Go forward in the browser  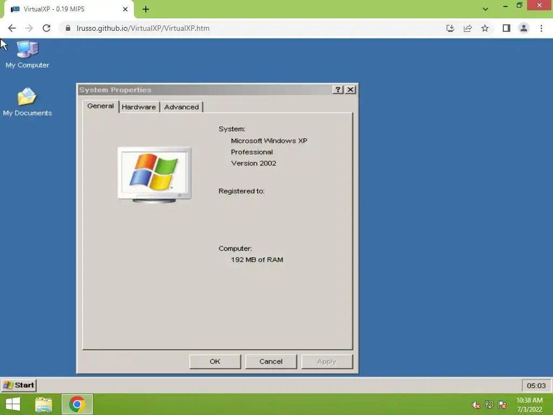29,28
